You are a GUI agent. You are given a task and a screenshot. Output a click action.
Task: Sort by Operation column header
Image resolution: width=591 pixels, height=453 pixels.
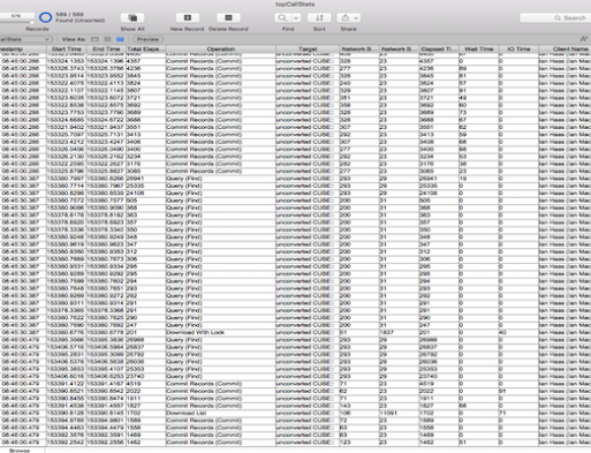coord(221,47)
